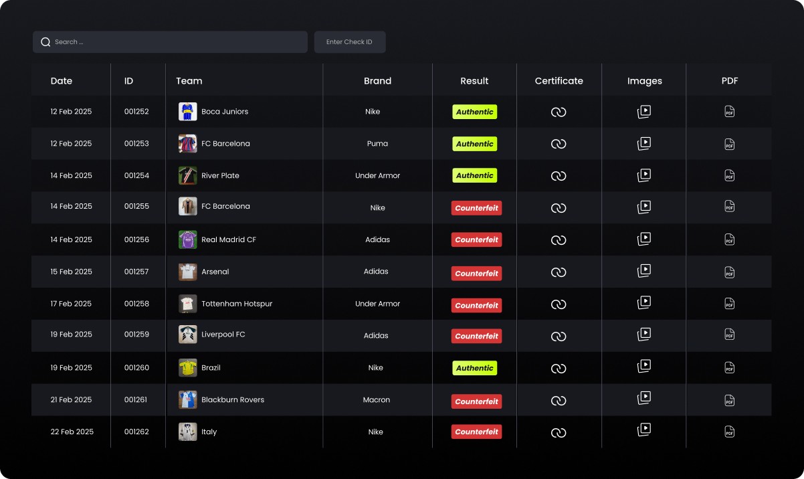View images for the FC Barcelona Puma check
Screen dimensions: 804x479
tap(643, 143)
